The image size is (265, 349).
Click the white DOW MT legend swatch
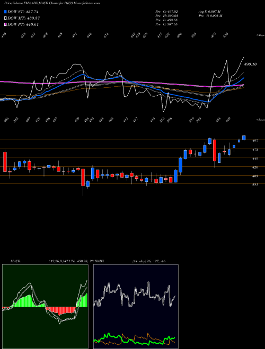click(5, 18)
